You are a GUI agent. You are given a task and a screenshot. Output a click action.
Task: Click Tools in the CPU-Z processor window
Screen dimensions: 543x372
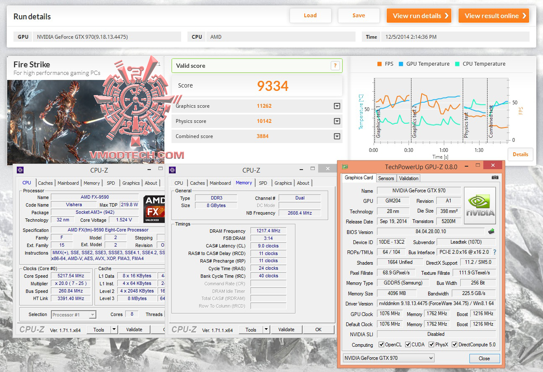(99, 330)
